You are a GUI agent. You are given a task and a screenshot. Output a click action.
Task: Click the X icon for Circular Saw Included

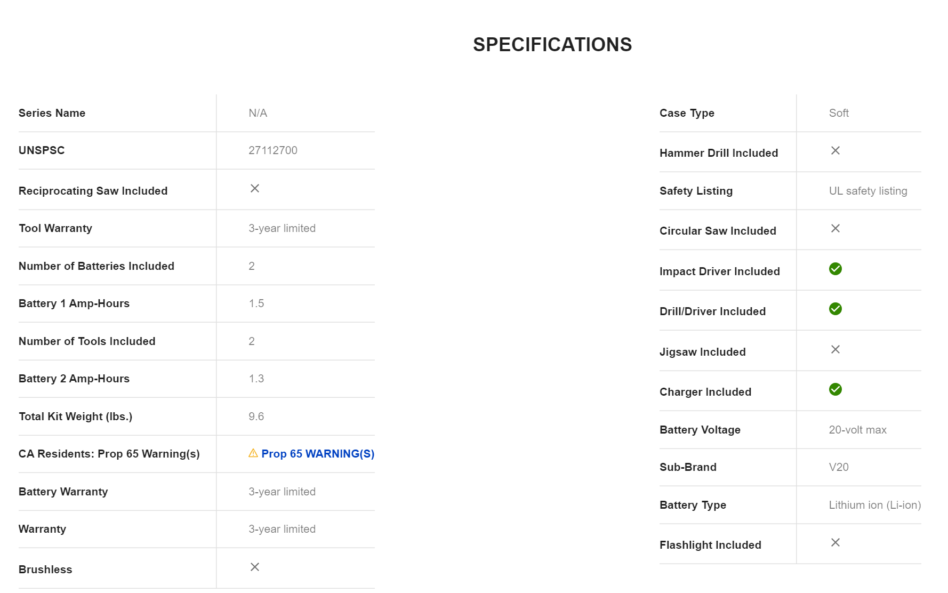(835, 228)
